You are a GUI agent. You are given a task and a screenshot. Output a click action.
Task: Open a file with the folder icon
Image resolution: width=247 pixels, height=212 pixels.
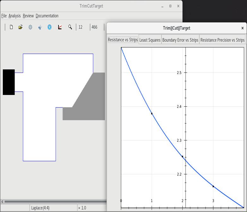click(x=21, y=27)
